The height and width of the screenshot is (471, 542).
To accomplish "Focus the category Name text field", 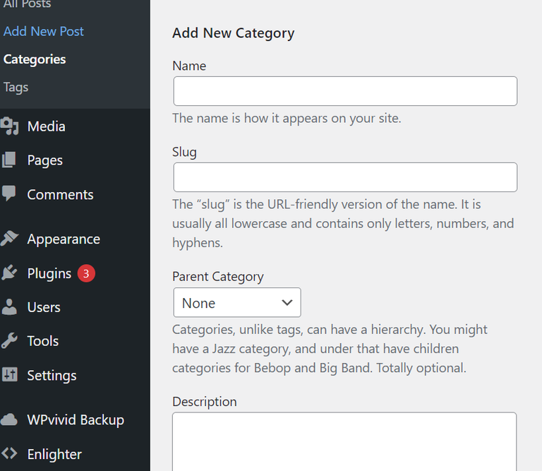I will (x=345, y=92).
